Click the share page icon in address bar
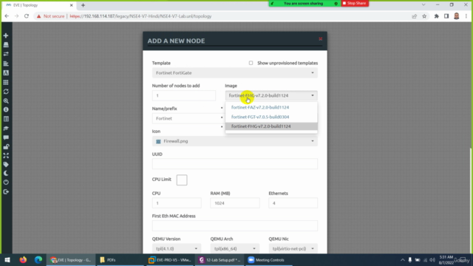Screen dimensions: 473x266 click(x=414, y=16)
